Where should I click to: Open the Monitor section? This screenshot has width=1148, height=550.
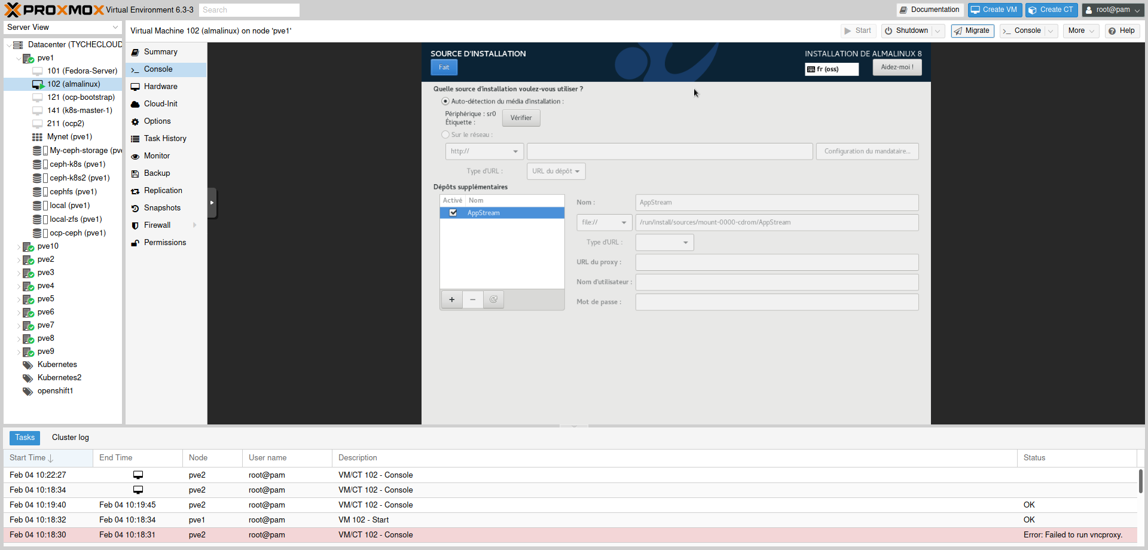[x=157, y=156]
